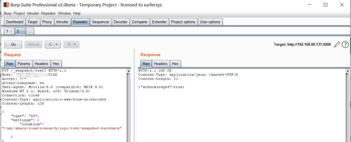The image size is (351, 142).
Task: Switch to the Proxy tab
Action: (47, 22)
